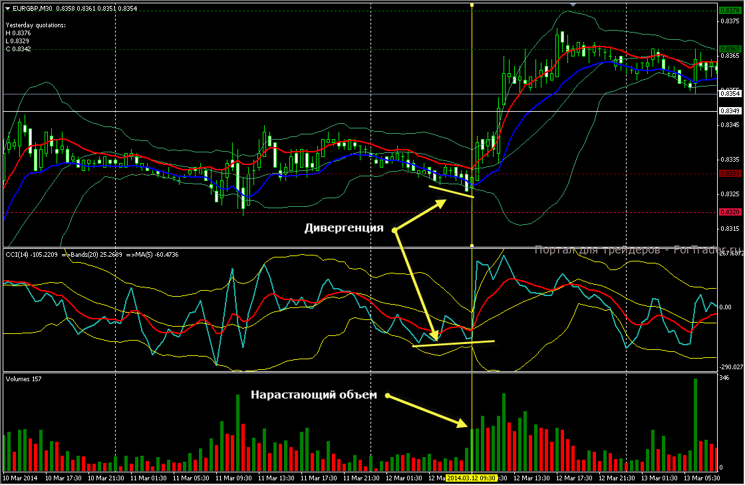Click the green 0.8367 price level label

tap(729, 49)
